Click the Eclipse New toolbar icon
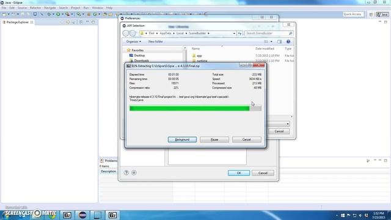Viewport: 391px width, 220px height. [x=4, y=14]
